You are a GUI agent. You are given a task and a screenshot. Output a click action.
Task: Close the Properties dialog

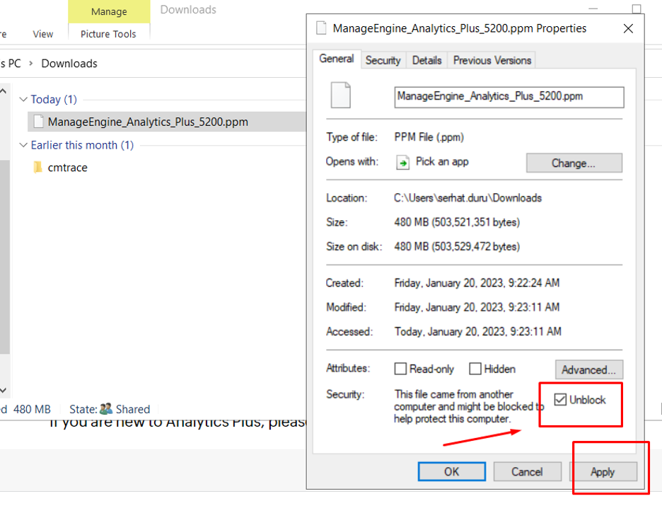click(628, 28)
